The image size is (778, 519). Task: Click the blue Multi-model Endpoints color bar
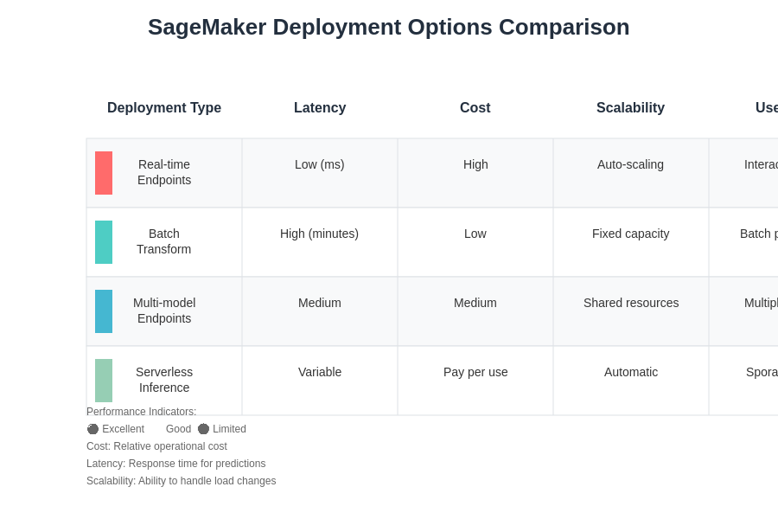[104, 311]
